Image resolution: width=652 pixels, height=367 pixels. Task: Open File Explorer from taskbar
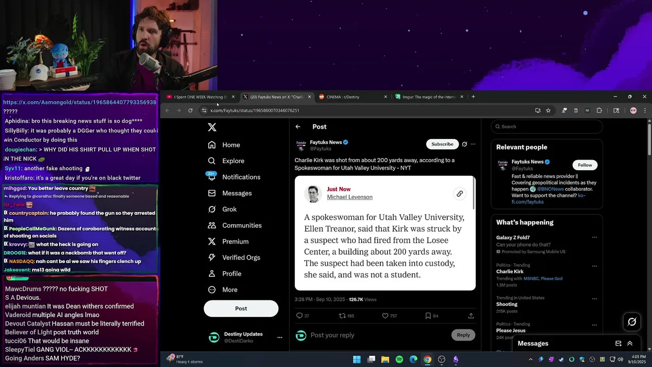385,359
